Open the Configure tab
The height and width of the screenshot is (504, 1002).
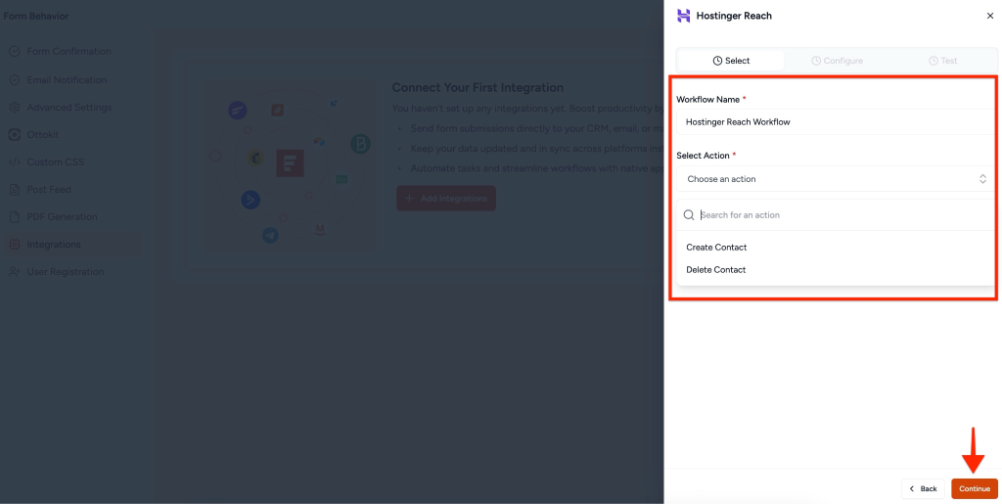click(x=837, y=61)
